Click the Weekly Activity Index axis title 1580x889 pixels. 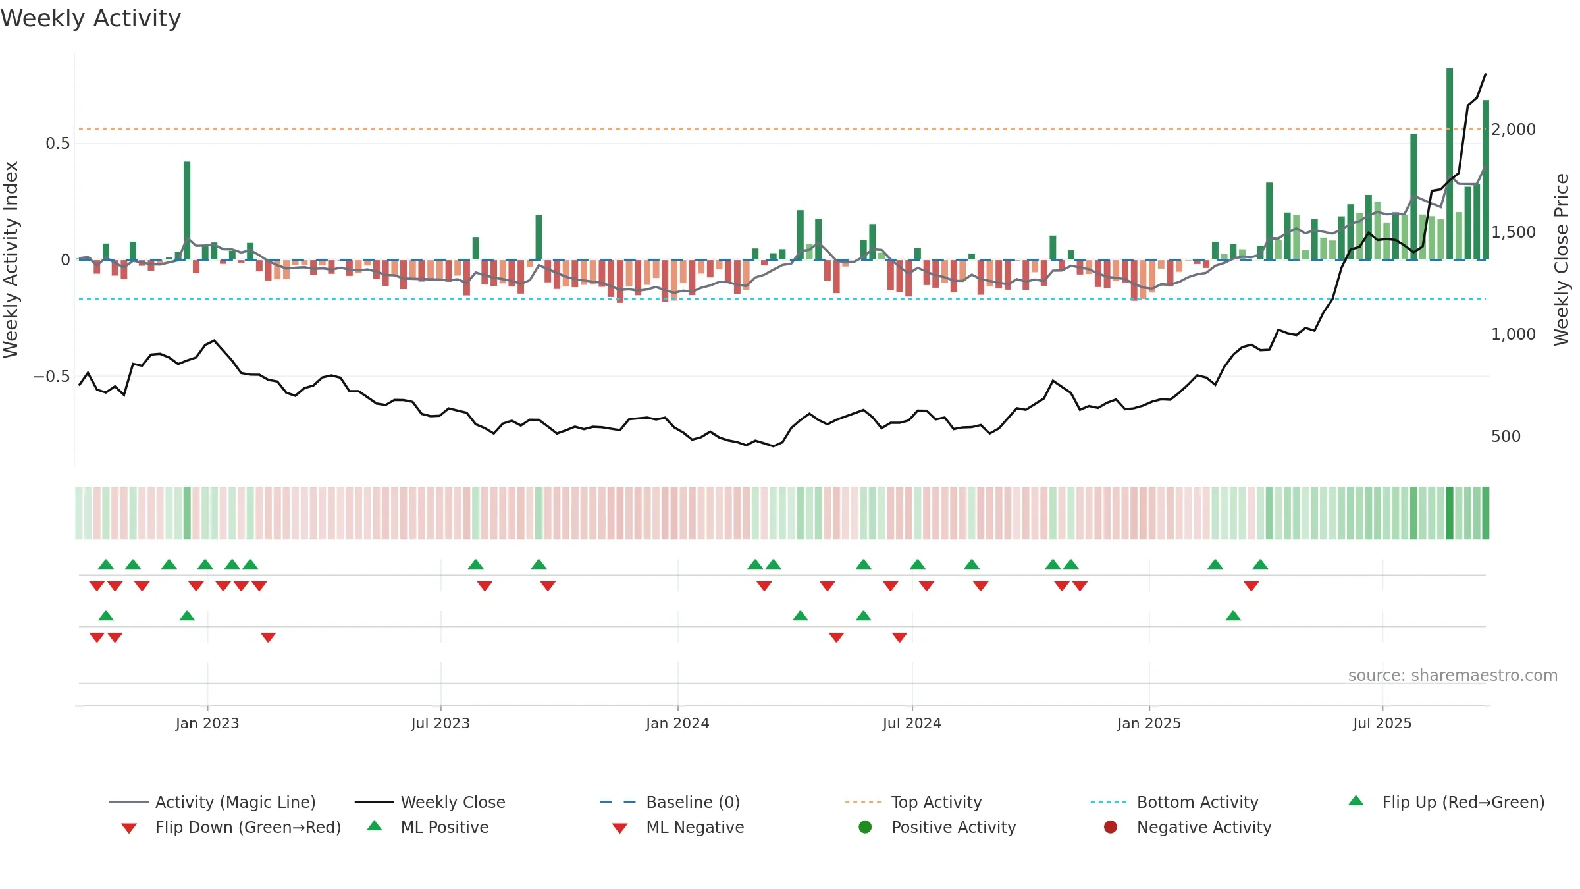(x=11, y=259)
